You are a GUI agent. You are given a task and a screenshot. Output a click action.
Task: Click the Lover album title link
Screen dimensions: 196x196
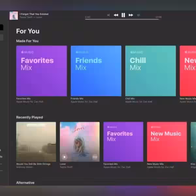coord(63,164)
